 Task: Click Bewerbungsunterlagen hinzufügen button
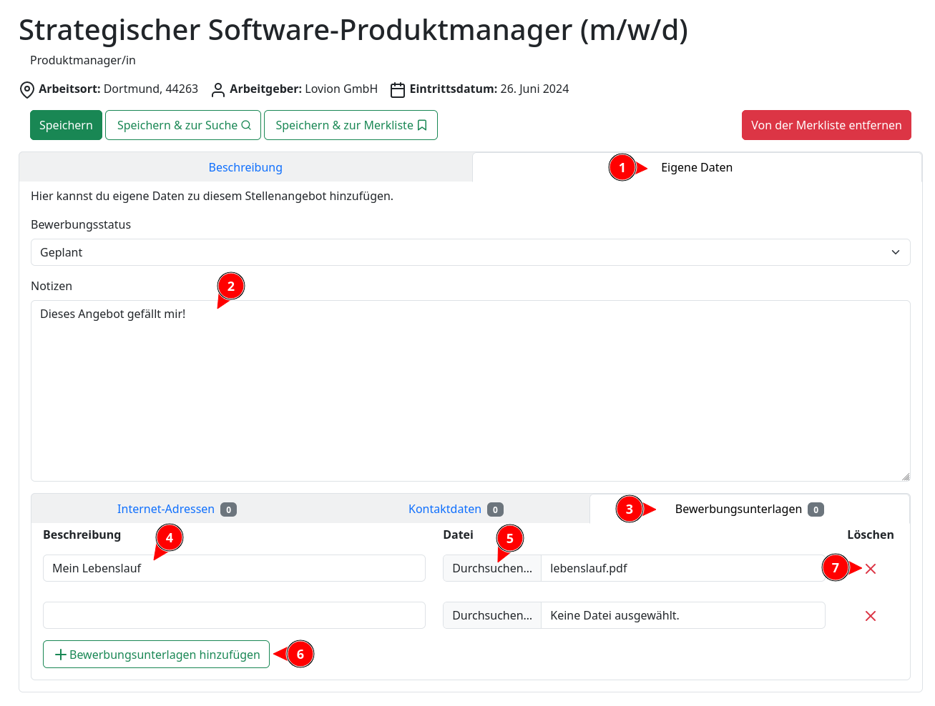tap(156, 655)
